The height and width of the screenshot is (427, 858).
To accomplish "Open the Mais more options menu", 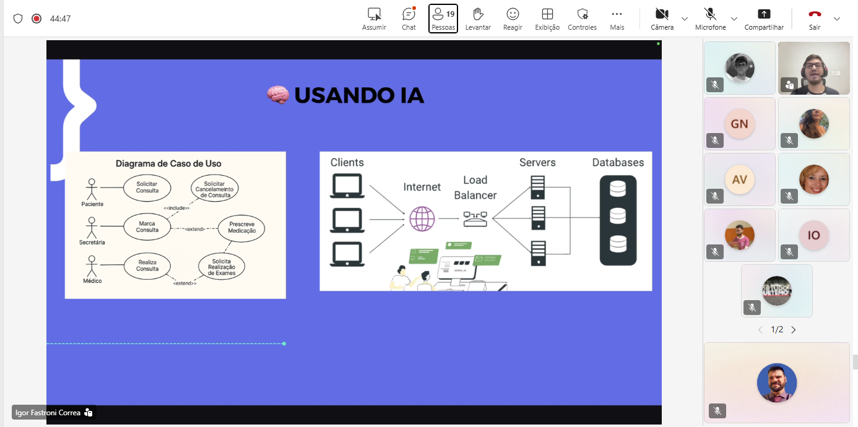I will 617,18.
